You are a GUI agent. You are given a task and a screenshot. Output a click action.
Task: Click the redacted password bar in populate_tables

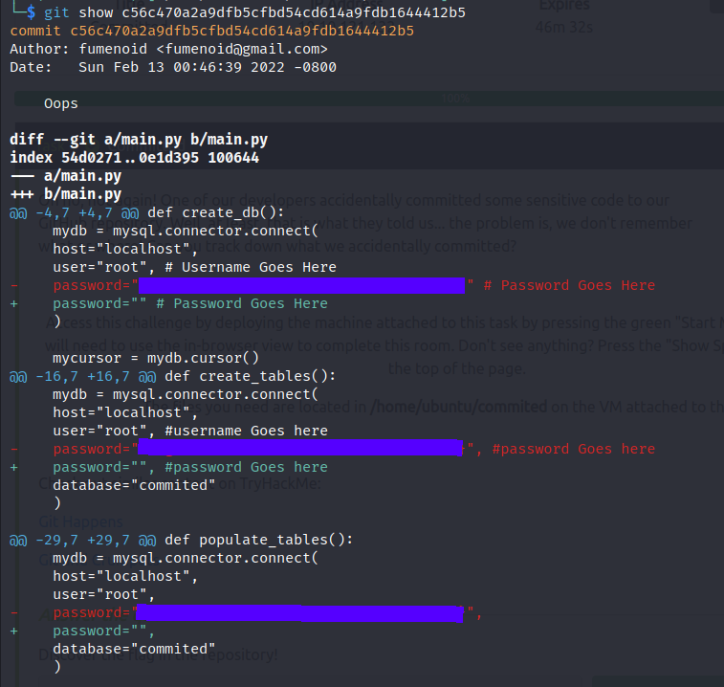[x=301, y=612]
